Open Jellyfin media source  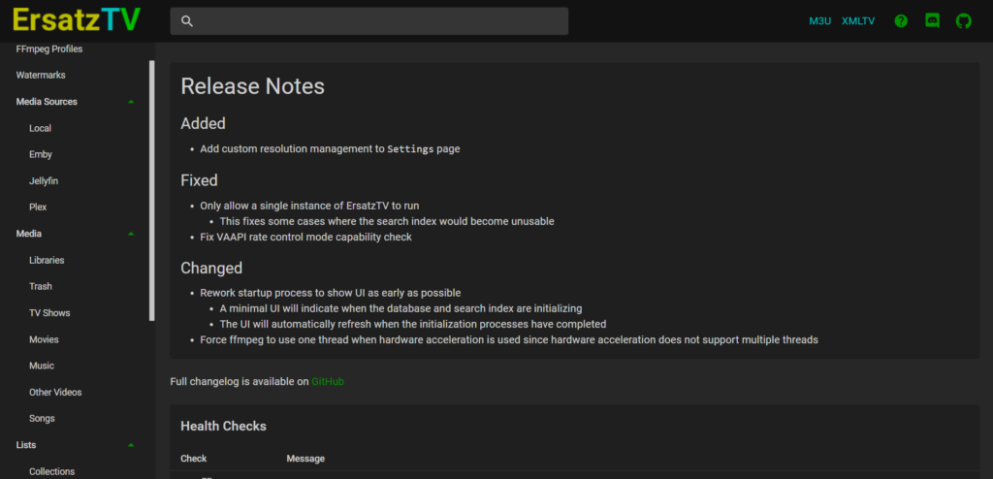coord(44,181)
